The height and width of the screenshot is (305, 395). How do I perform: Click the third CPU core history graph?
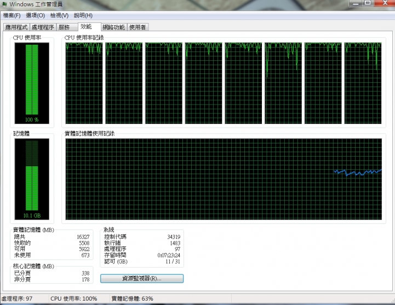point(164,83)
